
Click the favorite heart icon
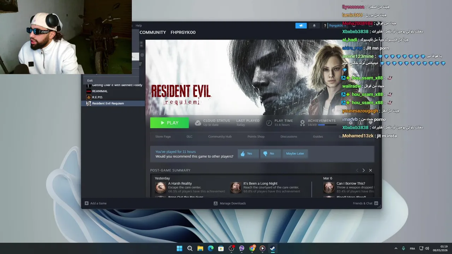[370, 123]
